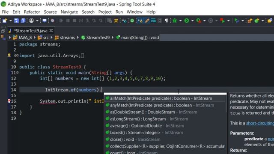Viewport: 274px width, 154px height.
Task: Click the green Run button icon
Action: pyautogui.click(x=187, y=21)
